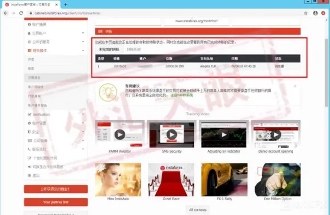The image size is (330, 215).
Task: Click the Your partner link button
Action: pos(56,202)
